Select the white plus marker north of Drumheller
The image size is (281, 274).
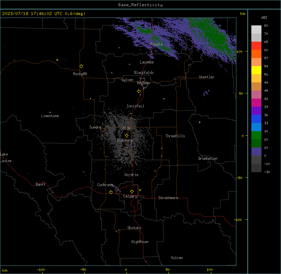click(200, 122)
